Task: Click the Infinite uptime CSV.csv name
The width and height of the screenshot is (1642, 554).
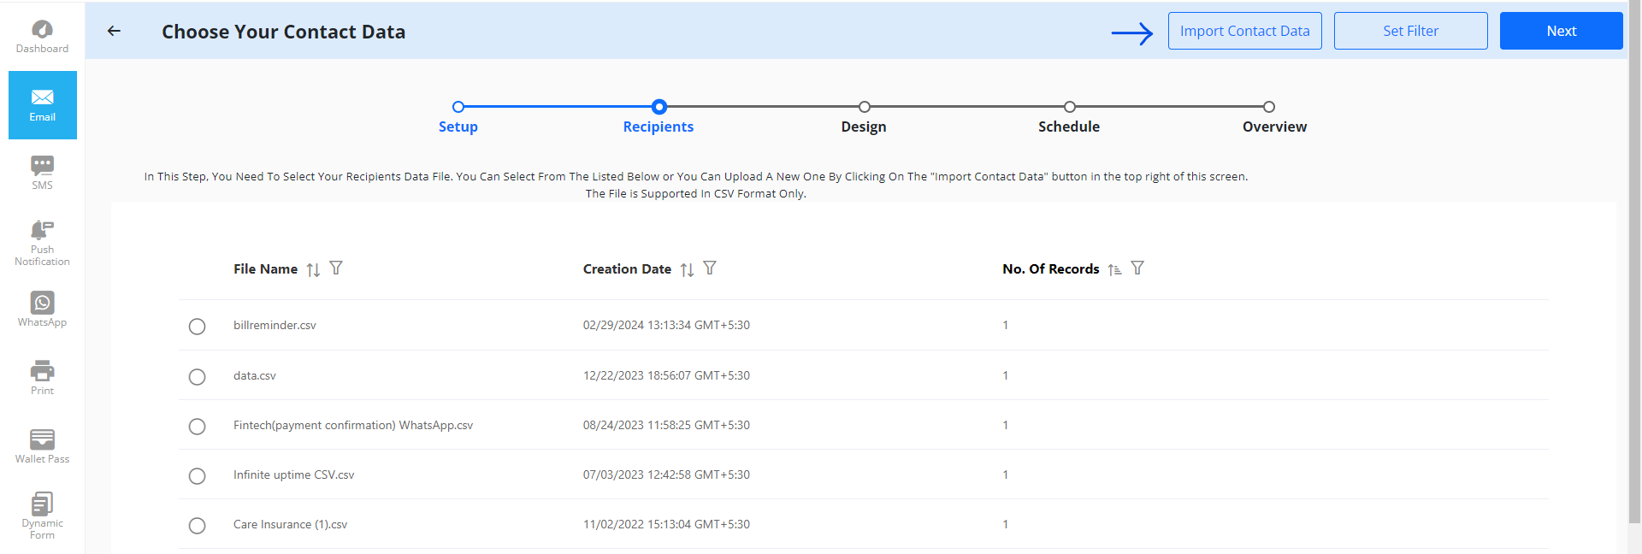Action: tap(293, 474)
